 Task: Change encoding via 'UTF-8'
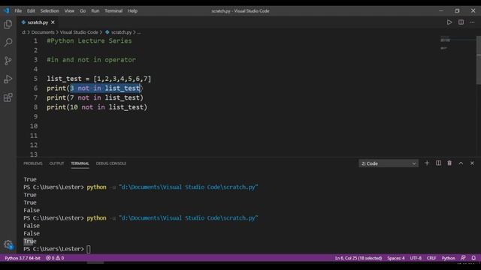coord(416,258)
